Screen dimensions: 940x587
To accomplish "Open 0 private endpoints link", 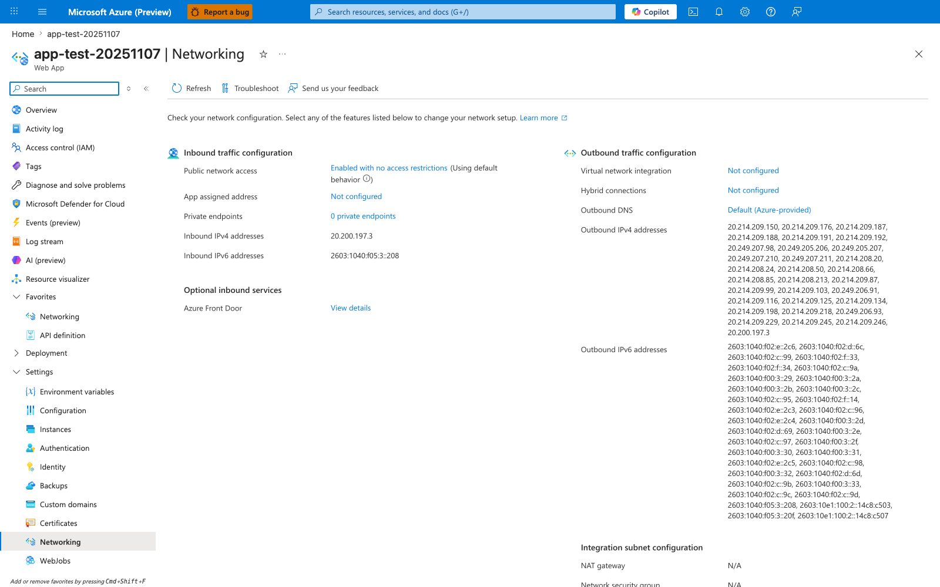I will 363,216.
